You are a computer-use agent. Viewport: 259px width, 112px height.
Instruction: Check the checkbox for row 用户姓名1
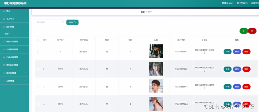click(38, 52)
